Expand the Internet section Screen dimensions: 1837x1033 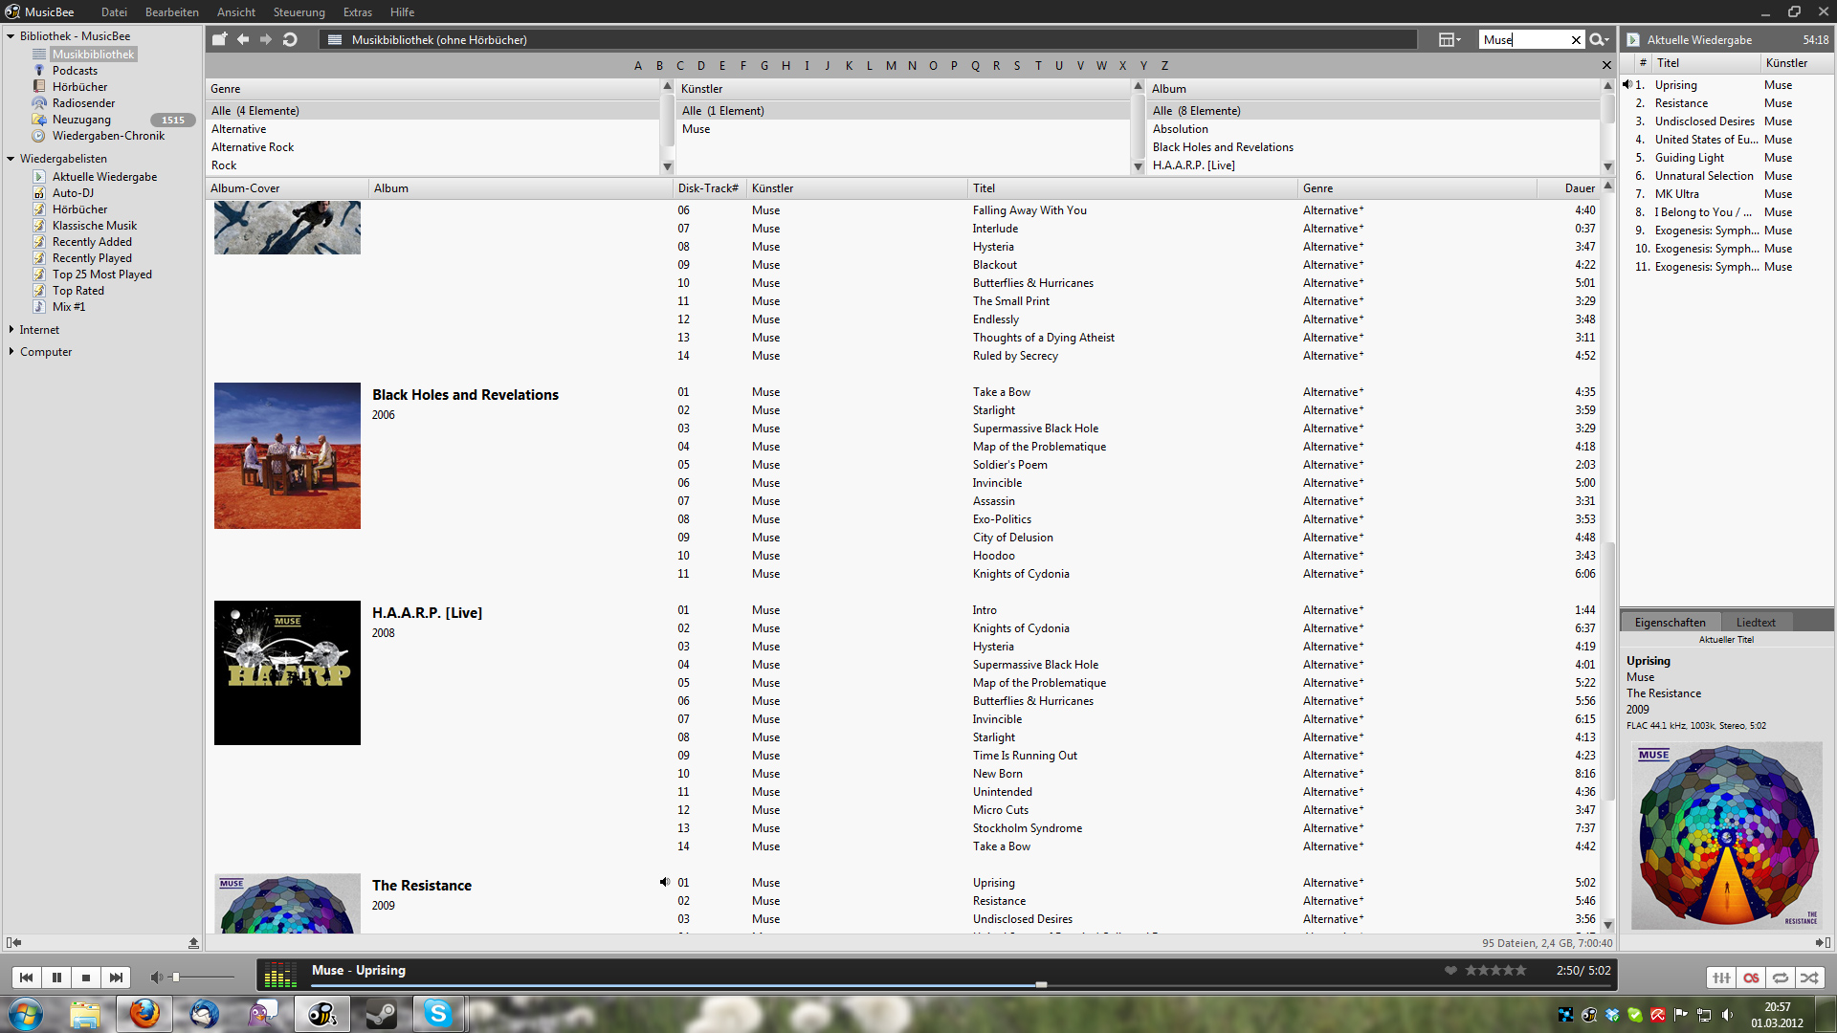11,329
